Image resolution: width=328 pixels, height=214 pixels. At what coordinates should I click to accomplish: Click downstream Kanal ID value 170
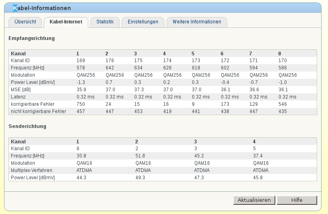click(282, 61)
